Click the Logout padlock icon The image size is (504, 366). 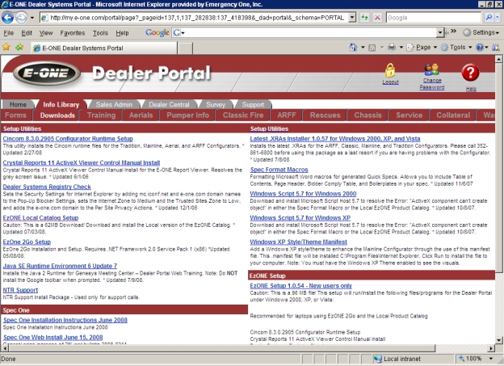[x=390, y=70]
